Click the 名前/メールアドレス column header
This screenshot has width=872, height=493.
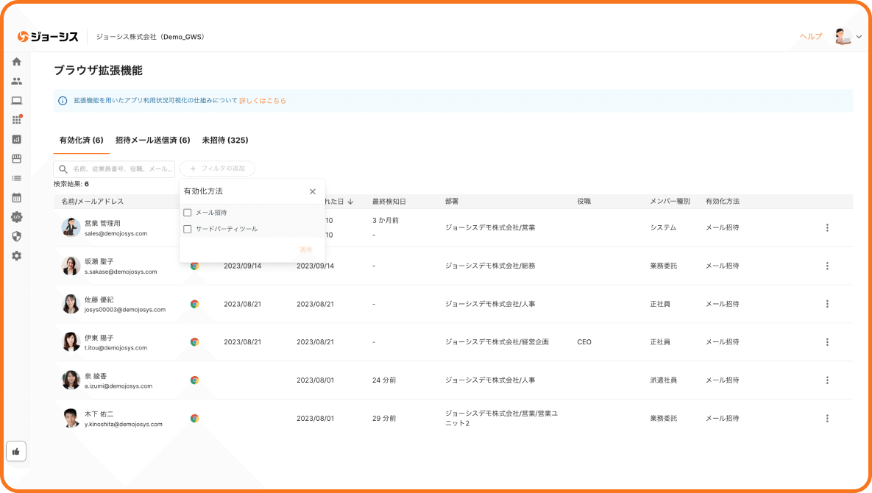[x=92, y=202]
